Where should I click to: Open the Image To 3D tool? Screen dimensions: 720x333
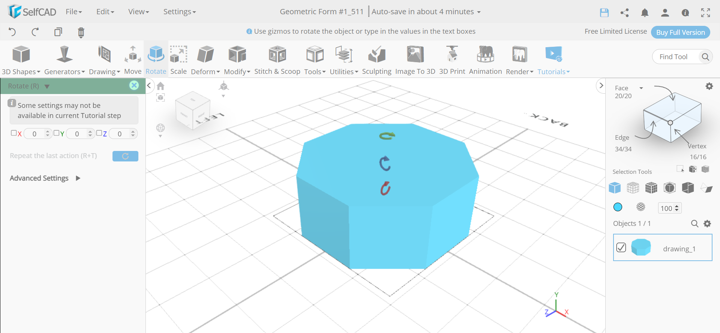[415, 60]
